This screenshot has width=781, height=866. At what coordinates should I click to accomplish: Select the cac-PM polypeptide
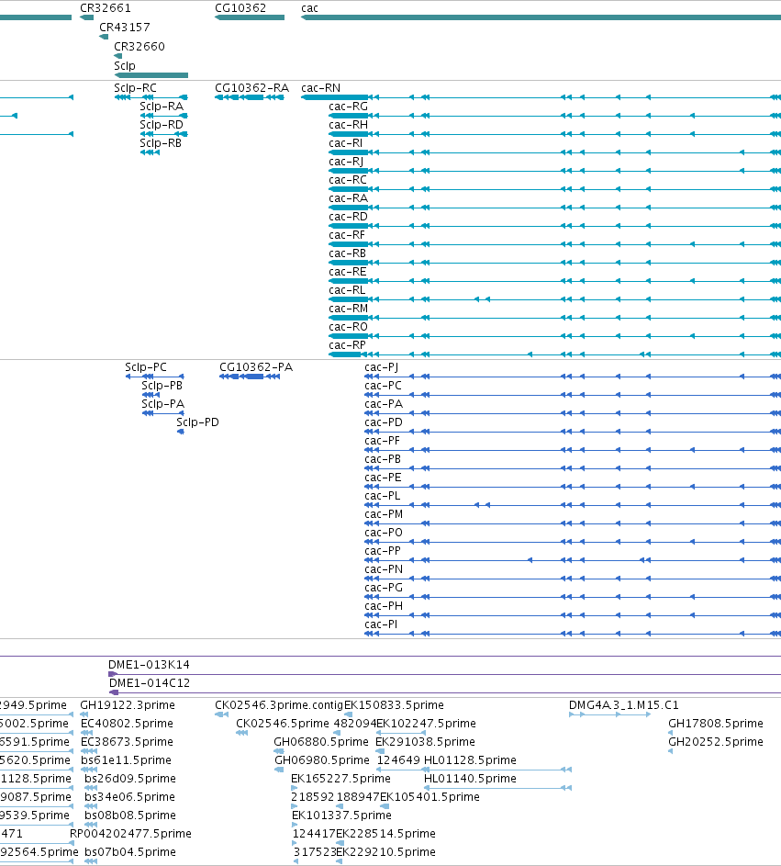pos(573,523)
